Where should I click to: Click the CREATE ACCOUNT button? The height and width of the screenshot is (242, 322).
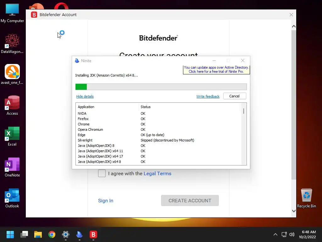[x=190, y=200]
